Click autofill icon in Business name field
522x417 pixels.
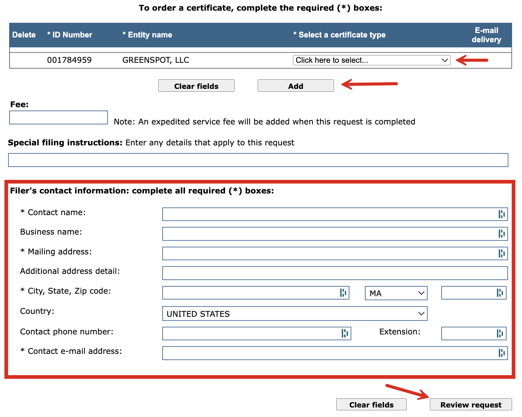(501, 233)
